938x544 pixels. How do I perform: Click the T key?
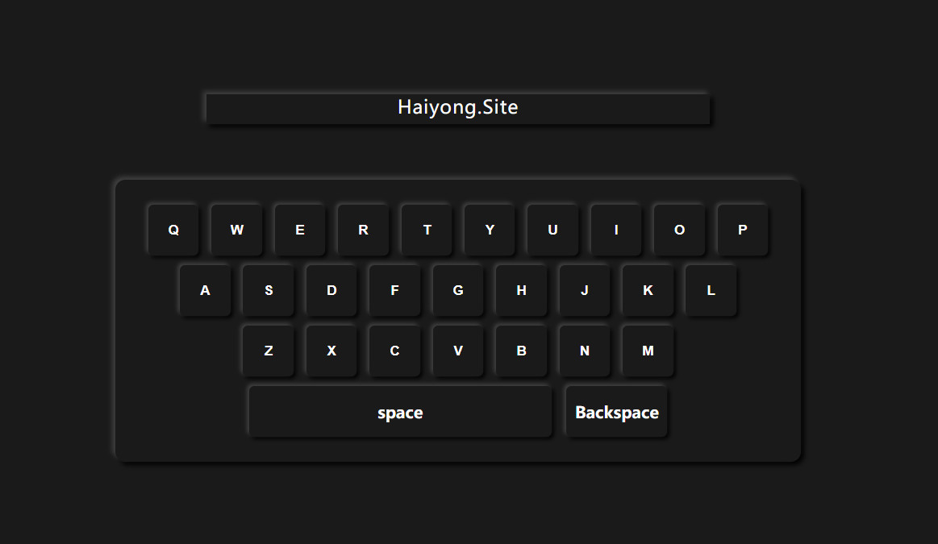coord(427,230)
